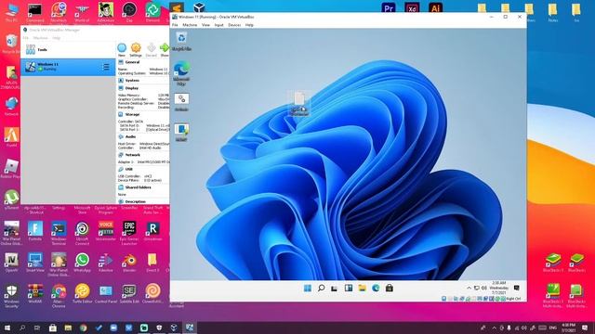Click WinRAR shortcut on host desktop
The width and height of the screenshot is (595, 334).
click(x=35, y=294)
